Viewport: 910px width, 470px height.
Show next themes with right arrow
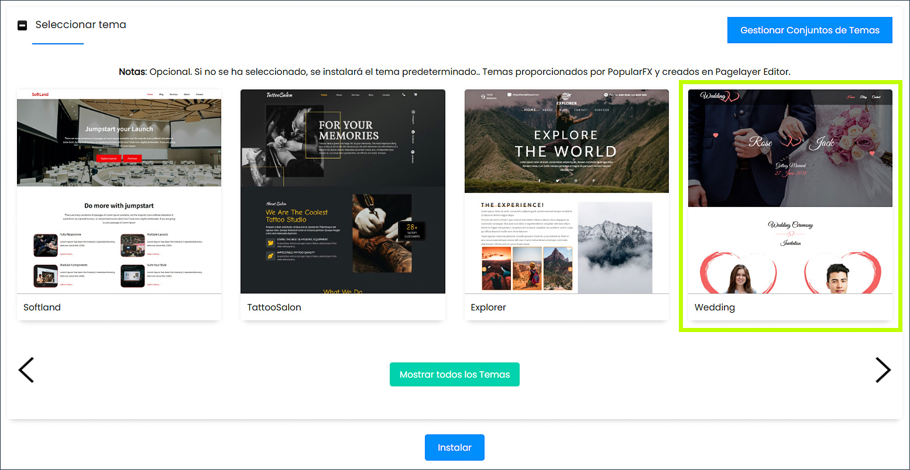coord(882,370)
